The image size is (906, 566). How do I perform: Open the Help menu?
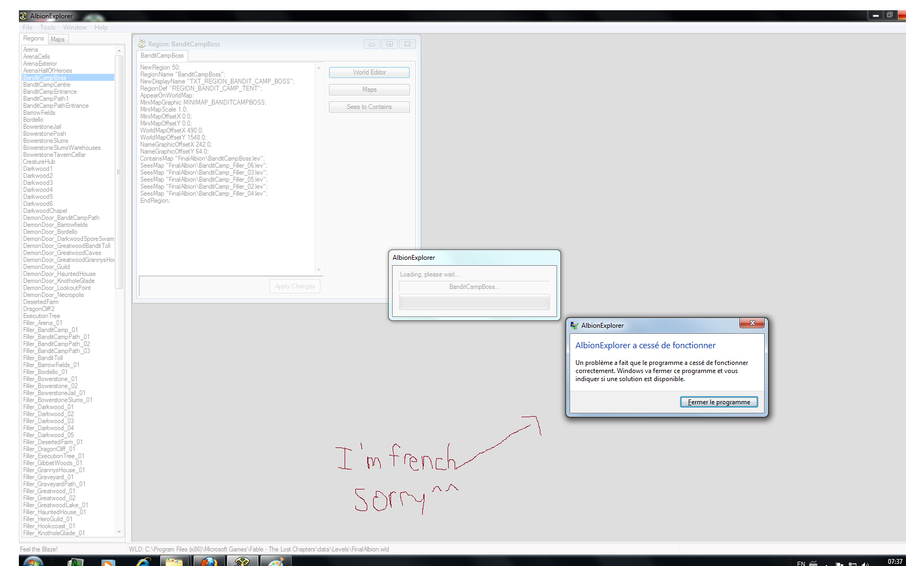(x=101, y=27)
